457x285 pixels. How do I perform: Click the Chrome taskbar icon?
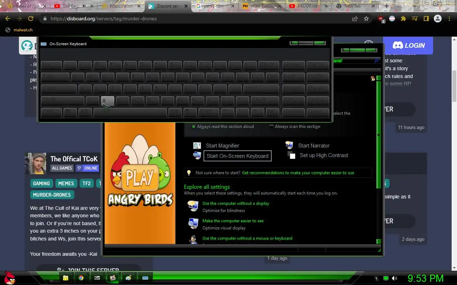81,278
